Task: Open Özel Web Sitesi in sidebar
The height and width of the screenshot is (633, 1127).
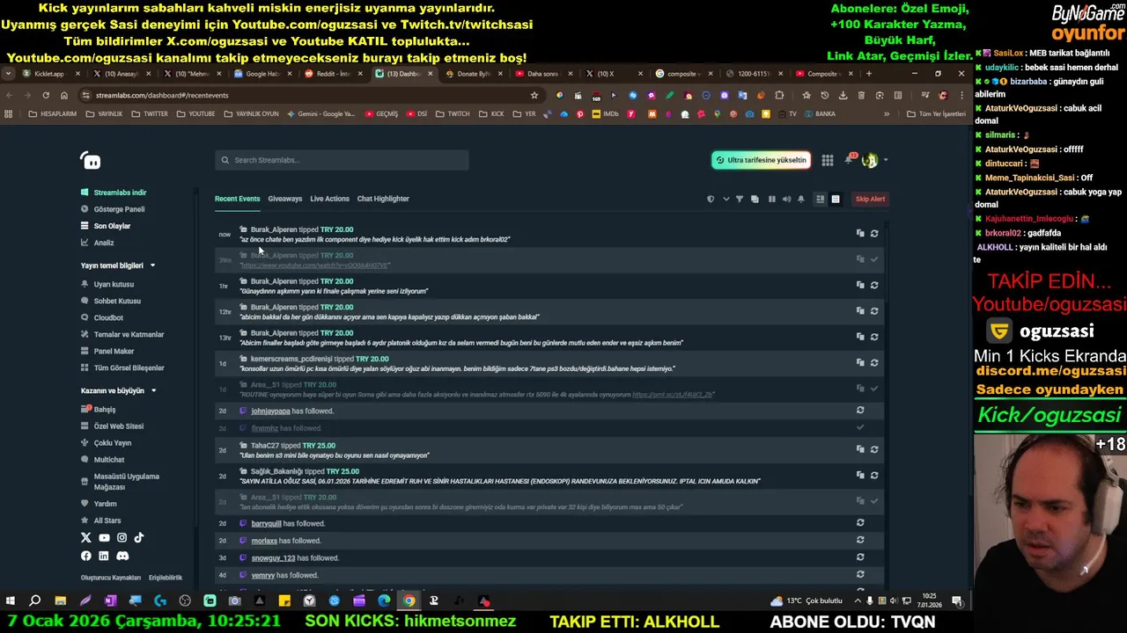Action: point(112,426)
